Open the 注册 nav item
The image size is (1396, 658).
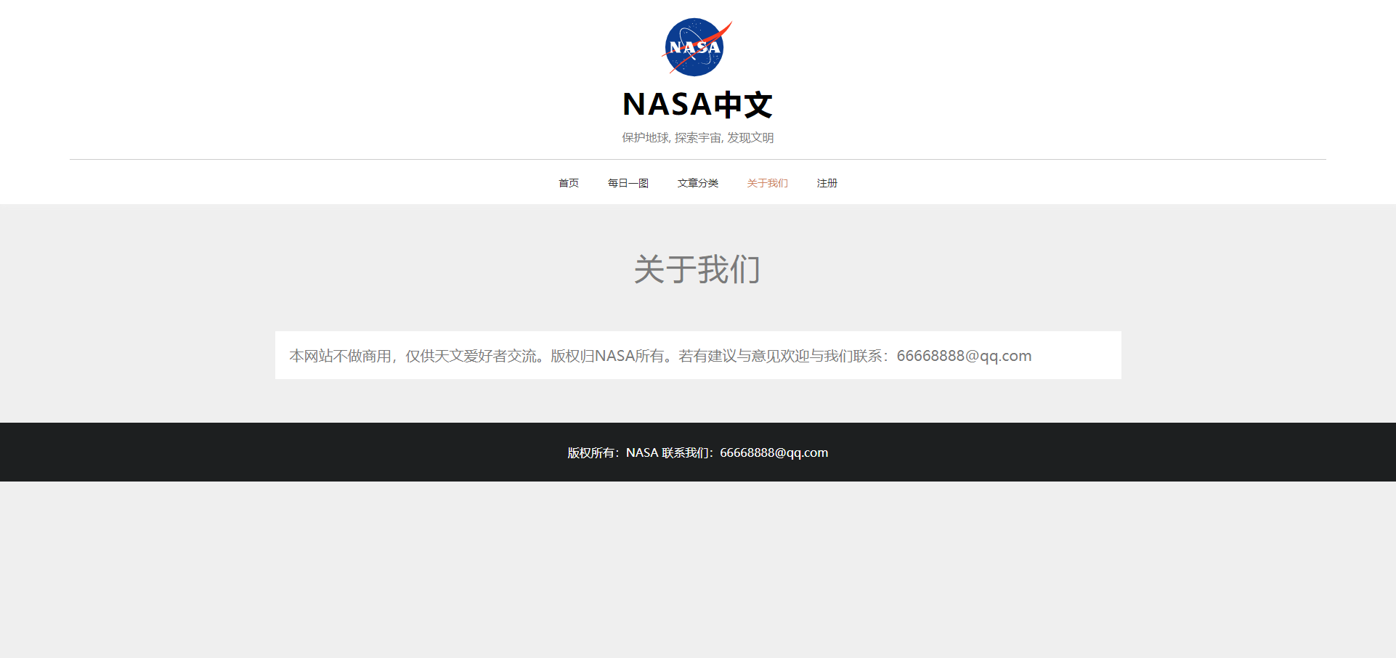click(x=827, y=183)
